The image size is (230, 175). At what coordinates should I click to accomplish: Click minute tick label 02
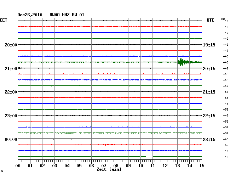pos(42,166)
